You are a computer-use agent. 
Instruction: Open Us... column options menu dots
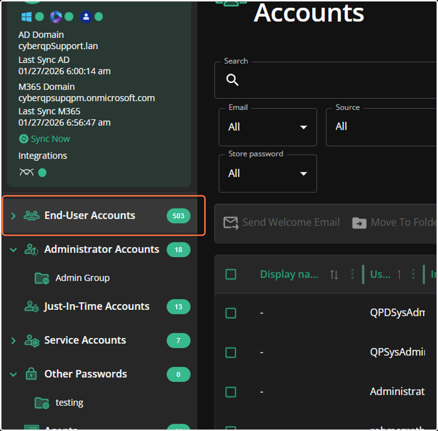[413, 274]
